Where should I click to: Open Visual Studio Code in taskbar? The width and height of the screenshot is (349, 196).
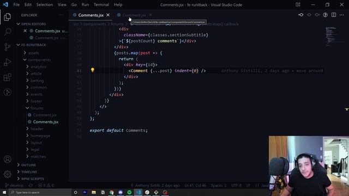[138, 192]
